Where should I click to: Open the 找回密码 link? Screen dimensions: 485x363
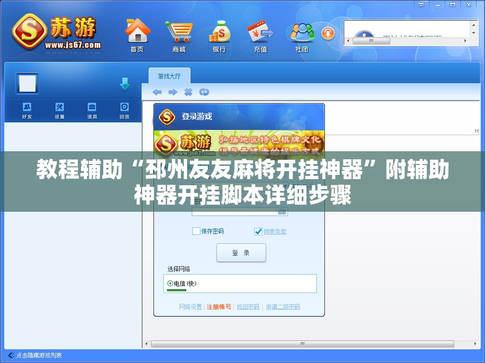coord(248,307)
